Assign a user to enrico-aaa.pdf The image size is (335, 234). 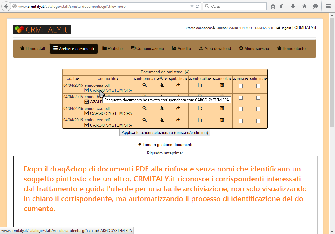pos(162,85)
